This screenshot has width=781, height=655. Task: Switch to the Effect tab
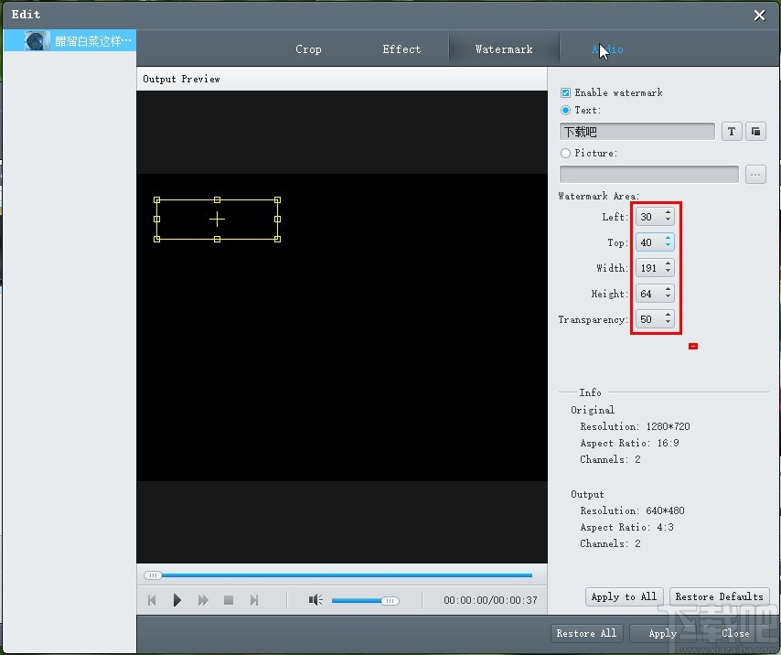tap(401, 49)
